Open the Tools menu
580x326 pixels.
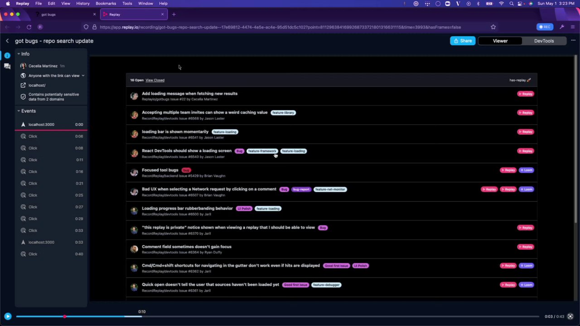click(127, 4)
